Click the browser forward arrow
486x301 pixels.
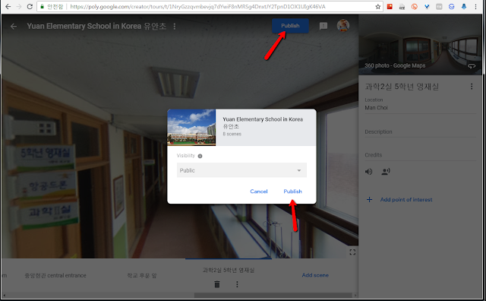point(19,7)
